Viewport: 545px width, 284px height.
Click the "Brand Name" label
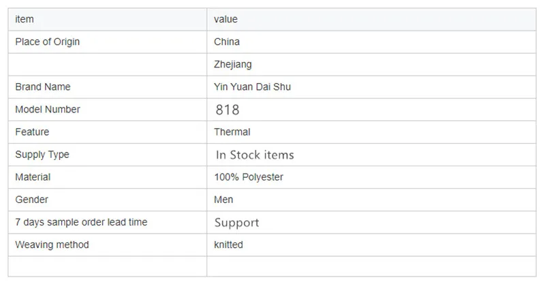(x=43, y=86)
